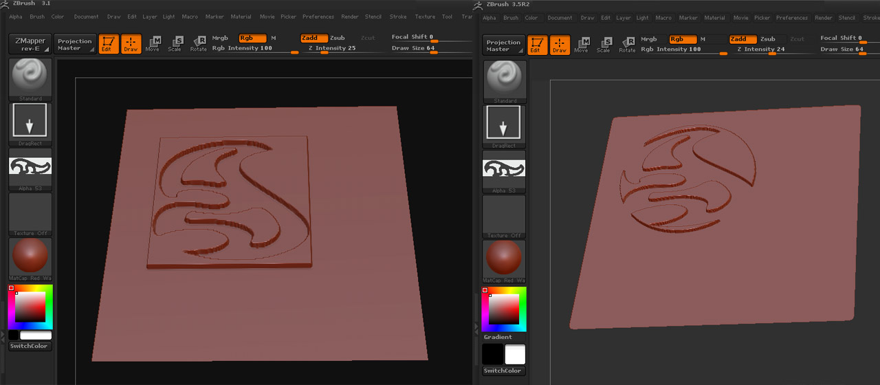
Task: Expand Stencil palette in ZBrush 3.5R2
Action: coord(847,18)
